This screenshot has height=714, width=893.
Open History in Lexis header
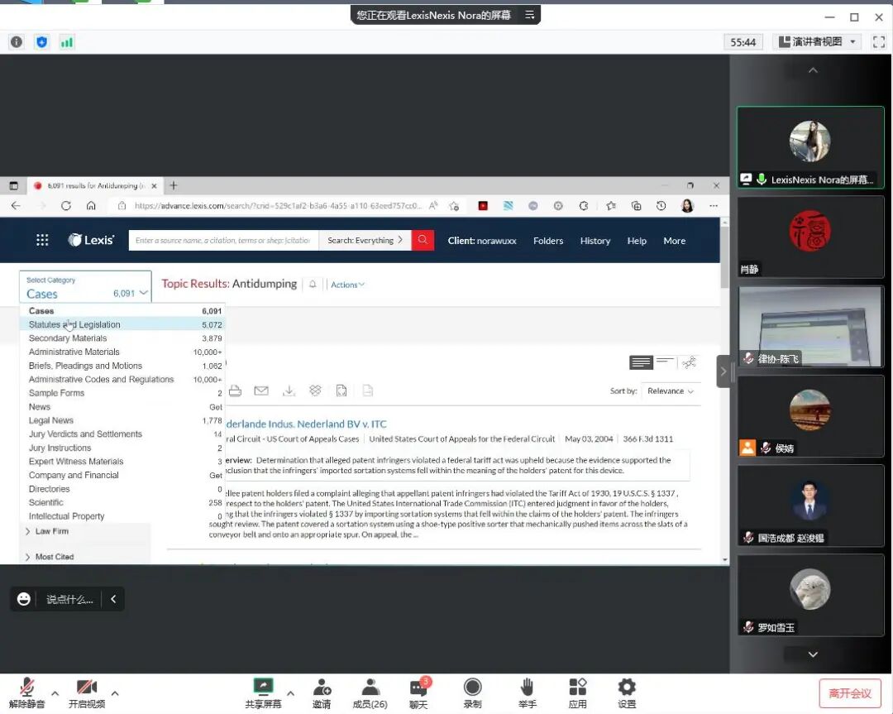click(x=595, y=241)
